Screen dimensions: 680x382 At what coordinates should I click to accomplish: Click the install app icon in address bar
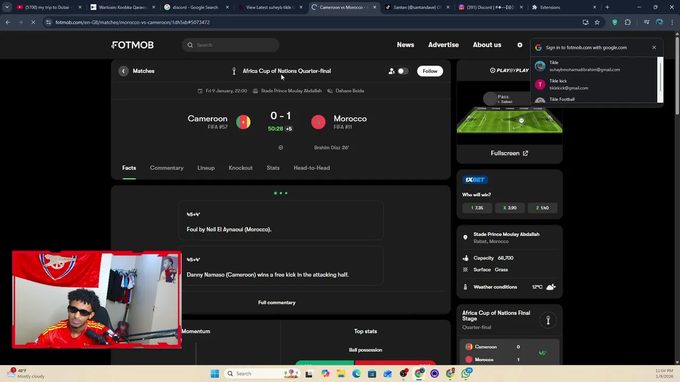[x=585, y=22]
